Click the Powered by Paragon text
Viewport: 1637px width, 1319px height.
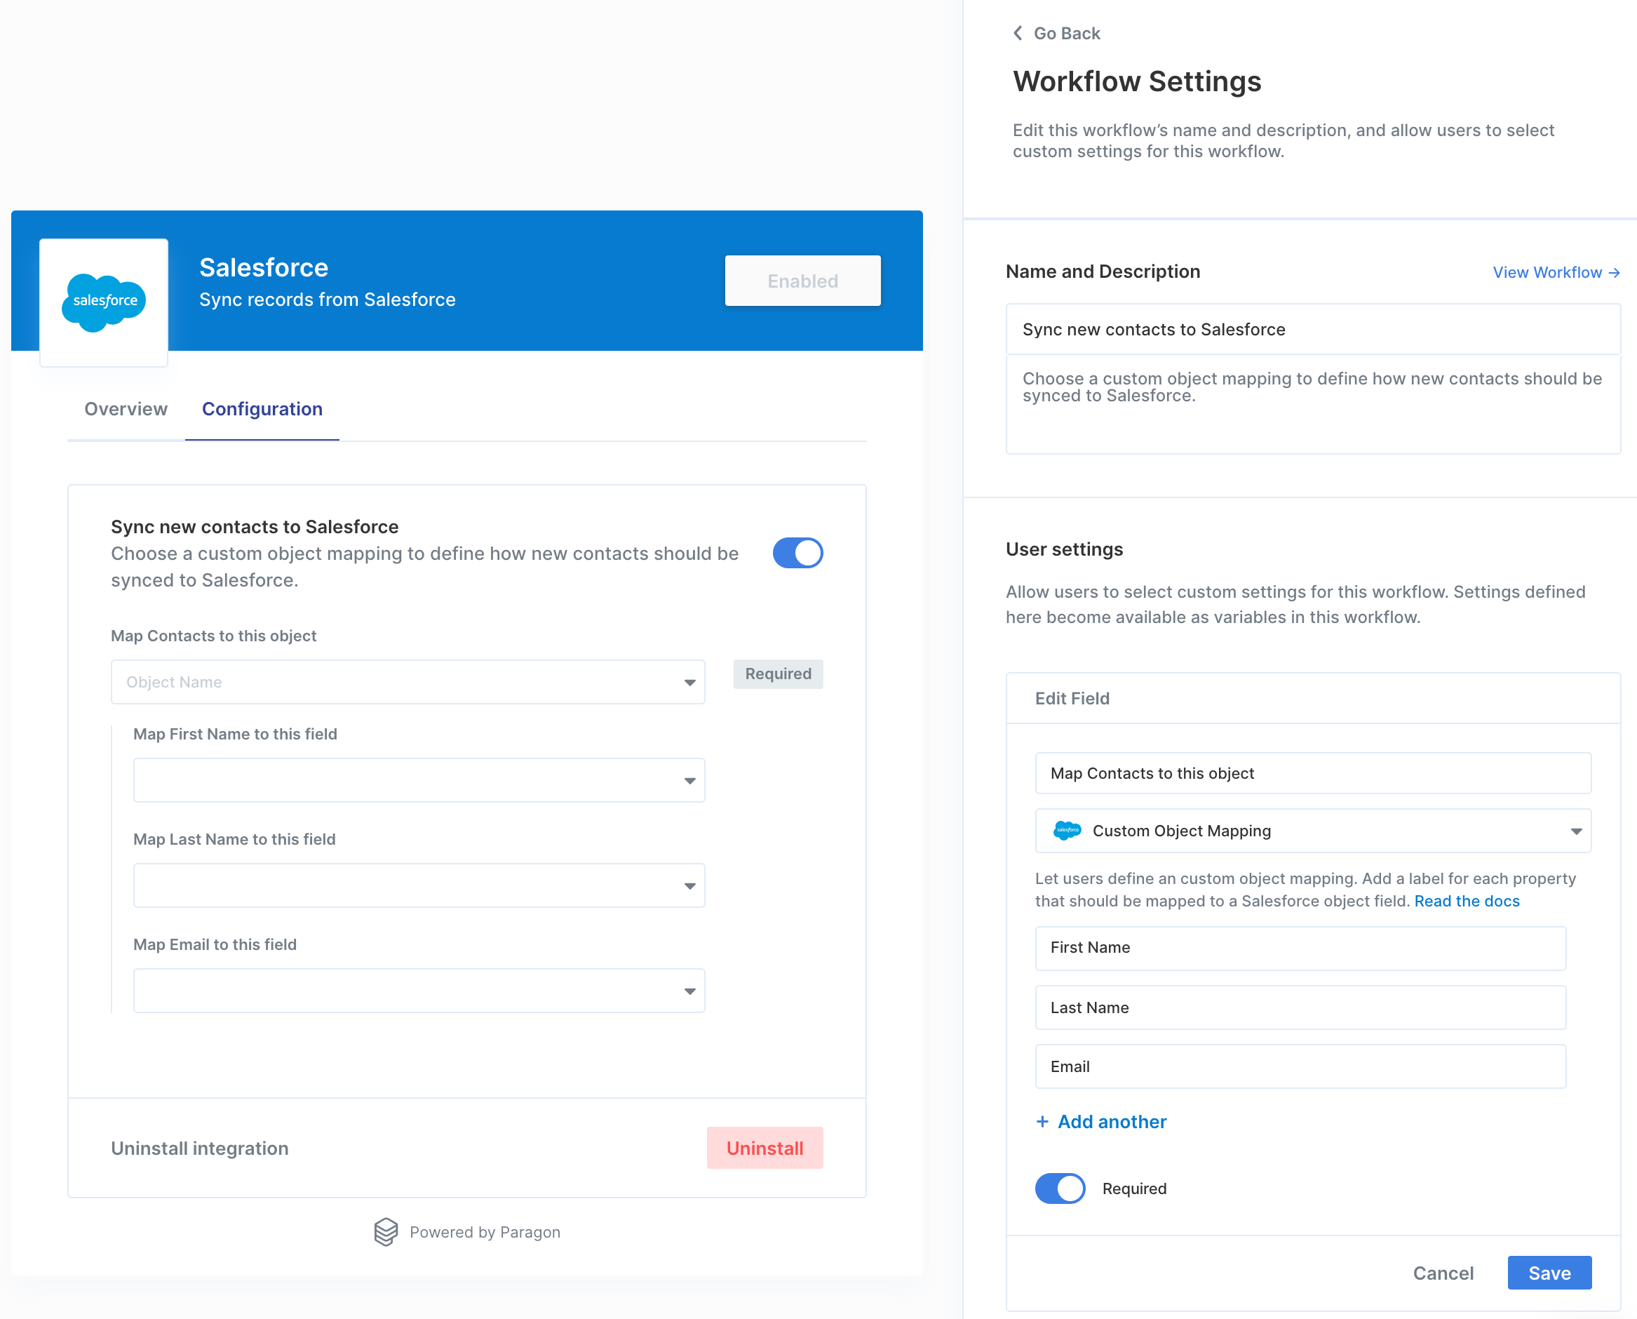click(485, 1231)
